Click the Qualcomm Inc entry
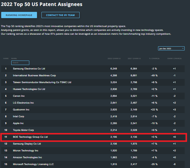The height and width of the screenshot is (168, 190). click(21, 110)
